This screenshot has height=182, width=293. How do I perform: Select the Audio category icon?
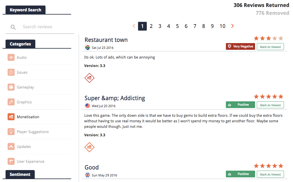[x=11, y=57]
